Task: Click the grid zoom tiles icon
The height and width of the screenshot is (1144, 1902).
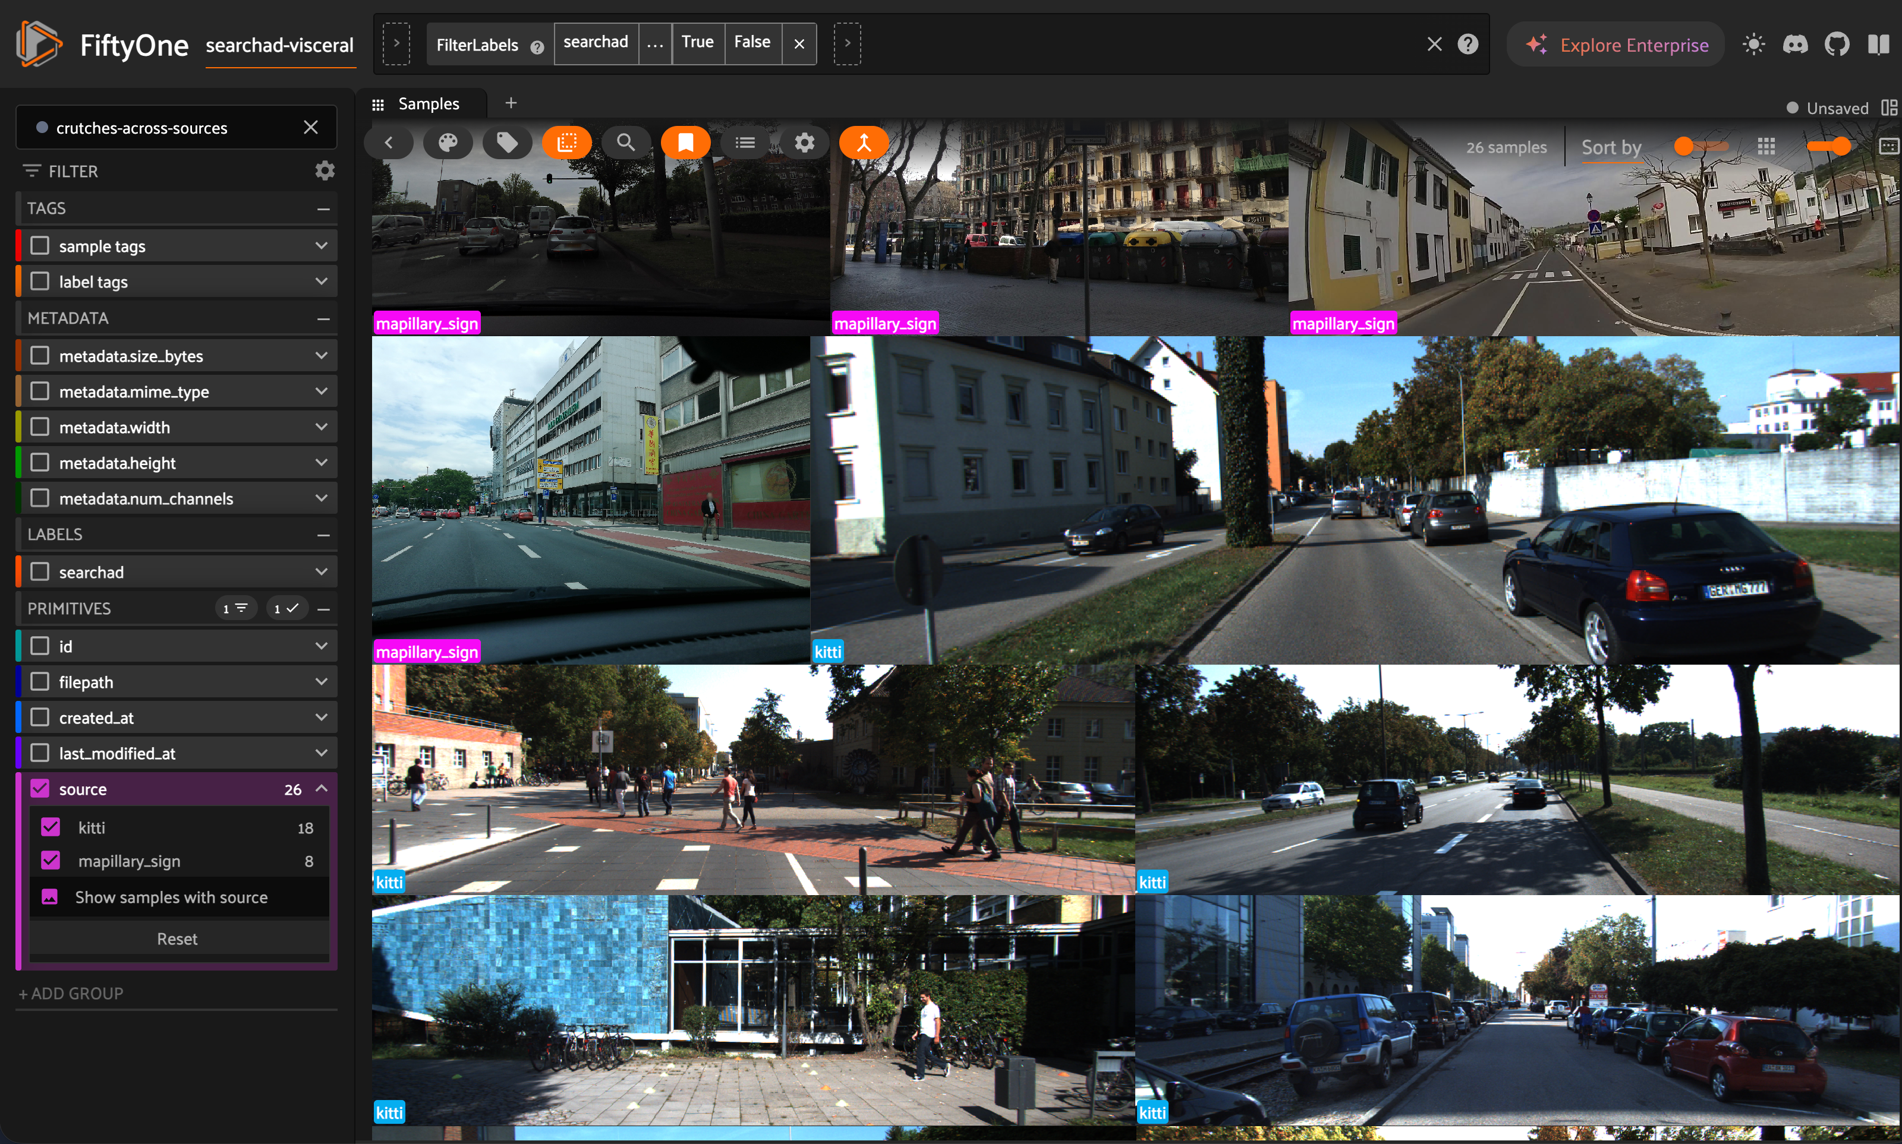Action: 1766,147
